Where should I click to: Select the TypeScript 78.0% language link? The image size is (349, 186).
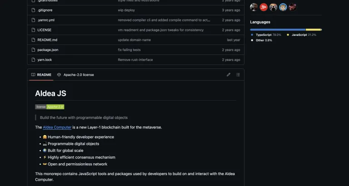[268, 34]
